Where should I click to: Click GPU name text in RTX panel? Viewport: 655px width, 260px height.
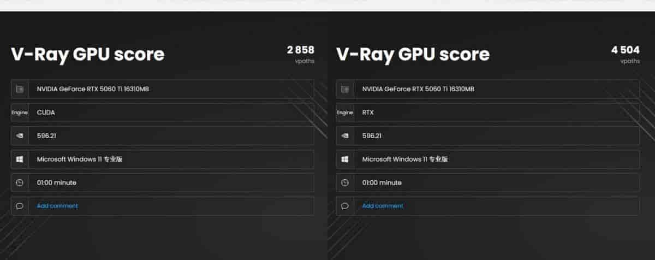(418, 89)
